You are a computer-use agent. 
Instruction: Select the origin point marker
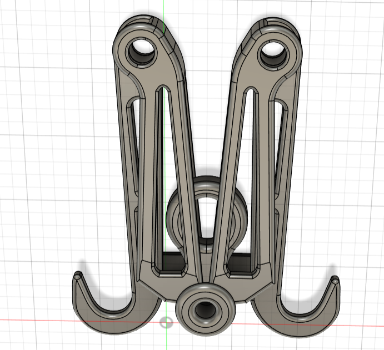(x=166, y=322)
